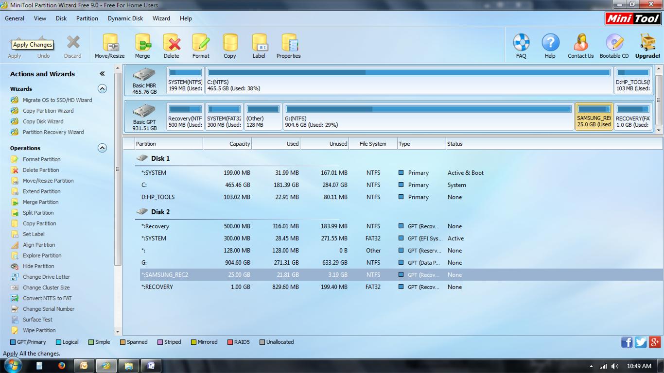Image resolution: width=664 pixels, height=373 pixels.
Task: Open the Contact Us icon
Action: click(581, 46)
